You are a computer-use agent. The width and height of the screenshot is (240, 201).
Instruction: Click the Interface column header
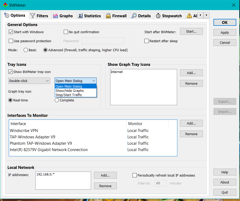click(x=68, y=124)
